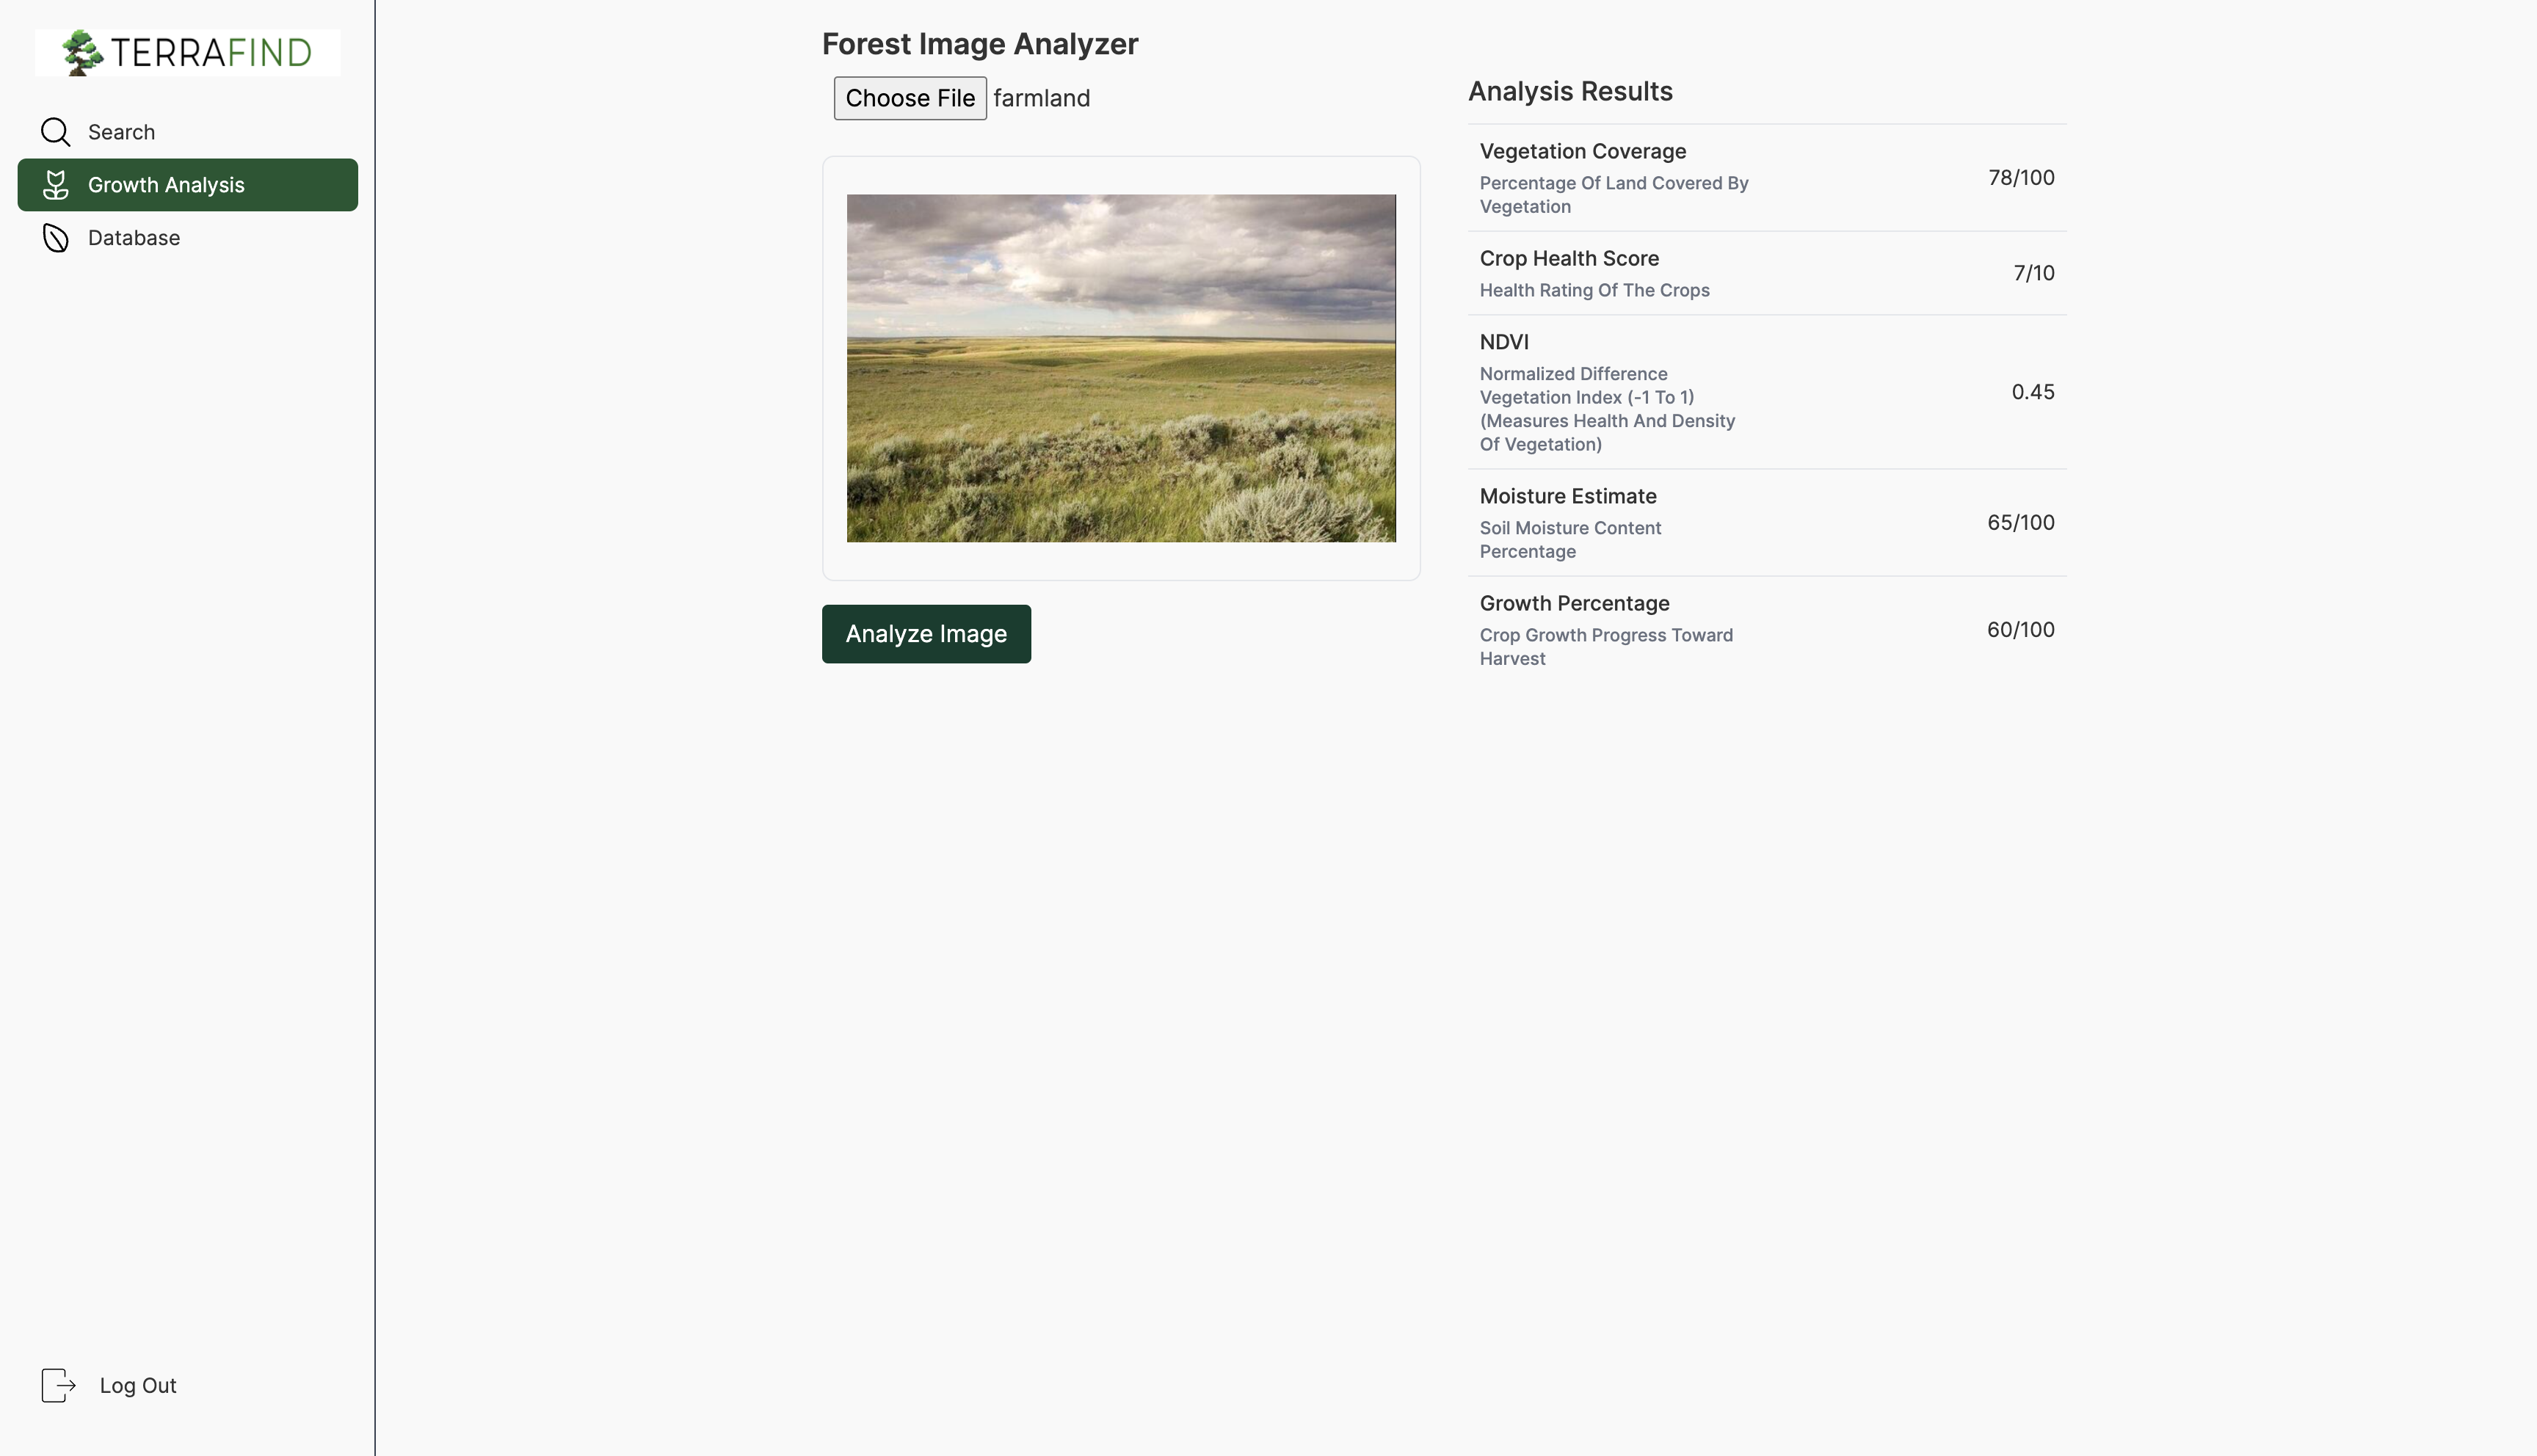Click the Log Out door icon
Image resolution: width=2537 pixels, height=1456 pixels.
[58, 1385]
